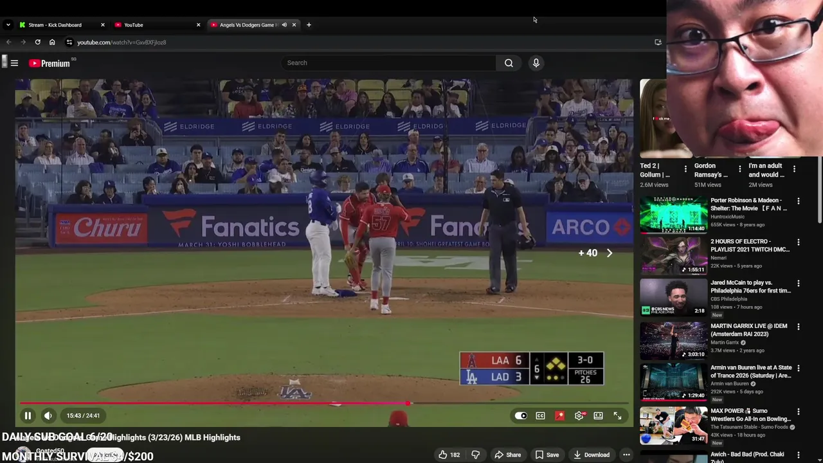Open Awich - Bad Bad video title

tap(747, 457)
